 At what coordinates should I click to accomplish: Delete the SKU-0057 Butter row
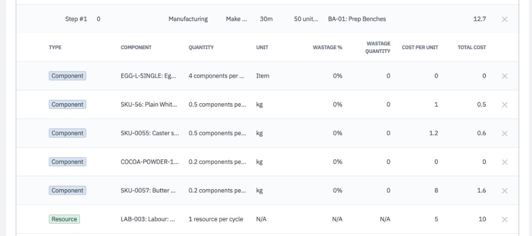(x=505, y=191)
